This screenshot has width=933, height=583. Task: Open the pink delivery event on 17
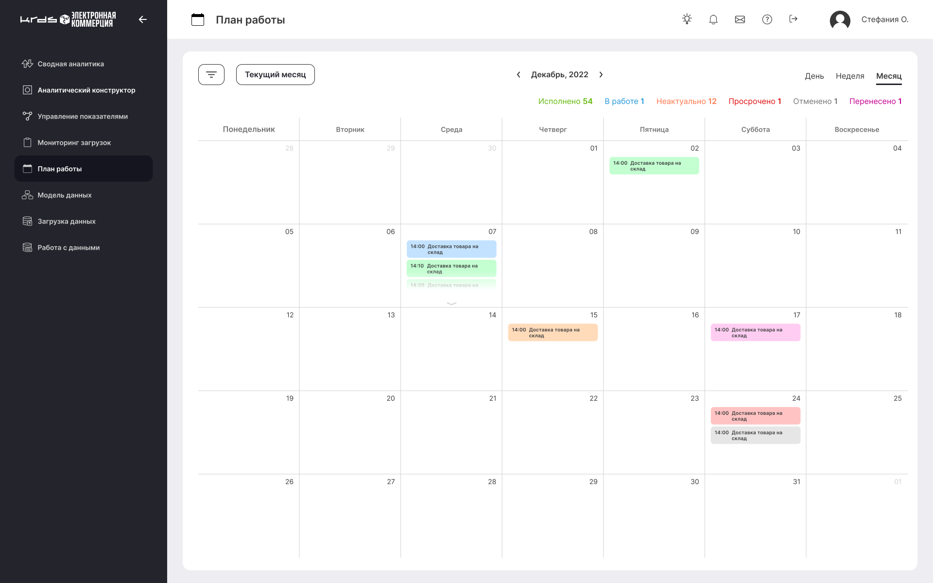click(x=755, y=332)
